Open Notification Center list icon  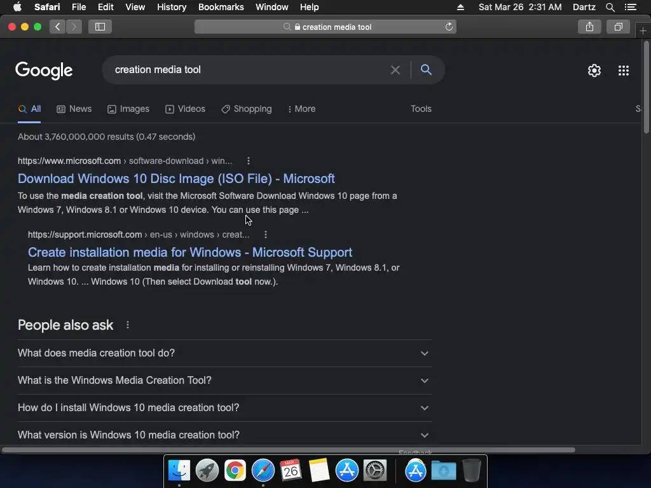click(x=631, y=7)
